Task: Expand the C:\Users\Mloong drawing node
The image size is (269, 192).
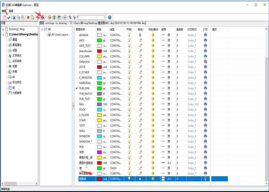Action: (3, 35)
